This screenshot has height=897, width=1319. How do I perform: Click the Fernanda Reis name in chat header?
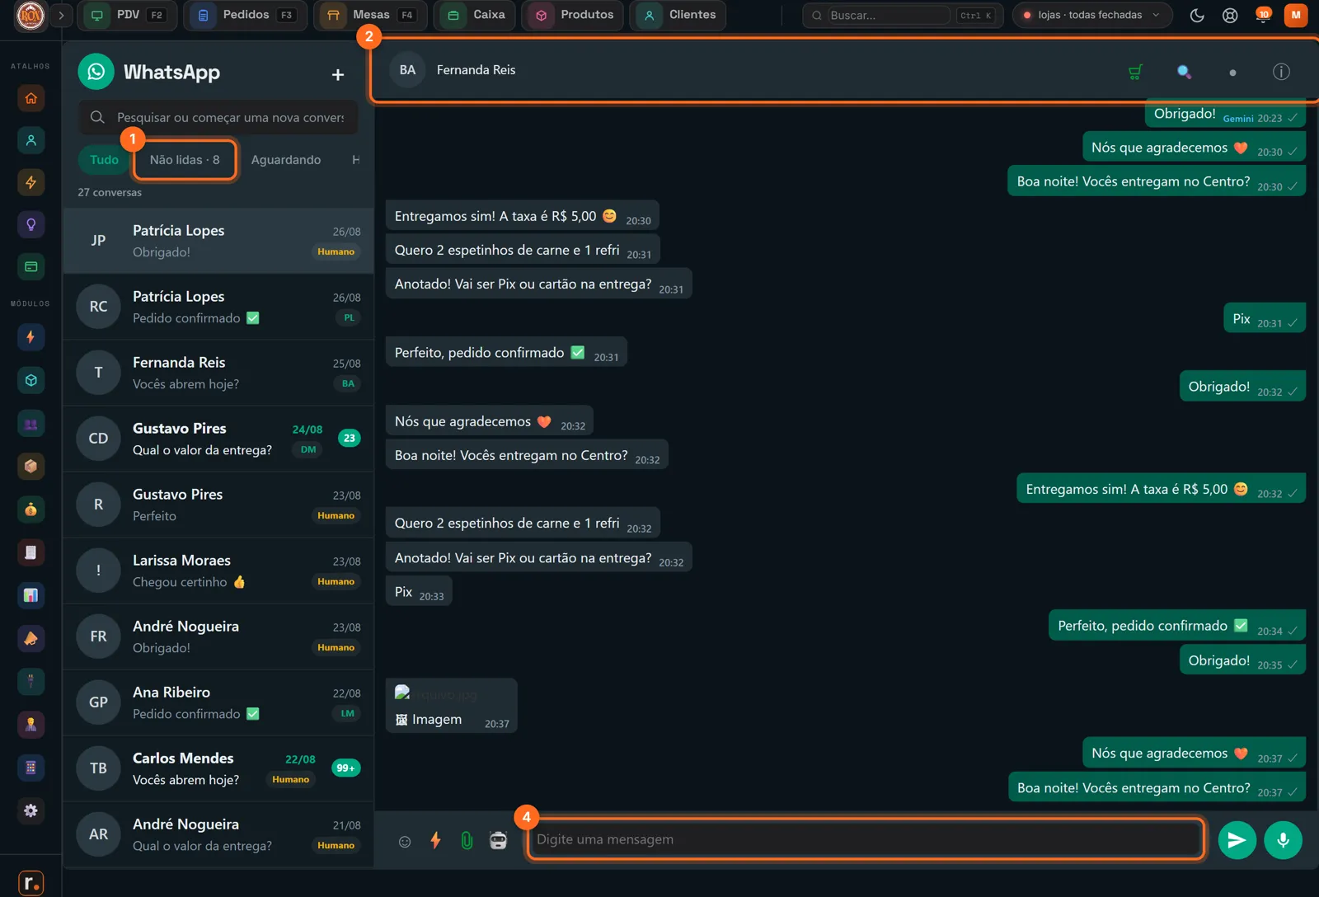pos(476,70)
